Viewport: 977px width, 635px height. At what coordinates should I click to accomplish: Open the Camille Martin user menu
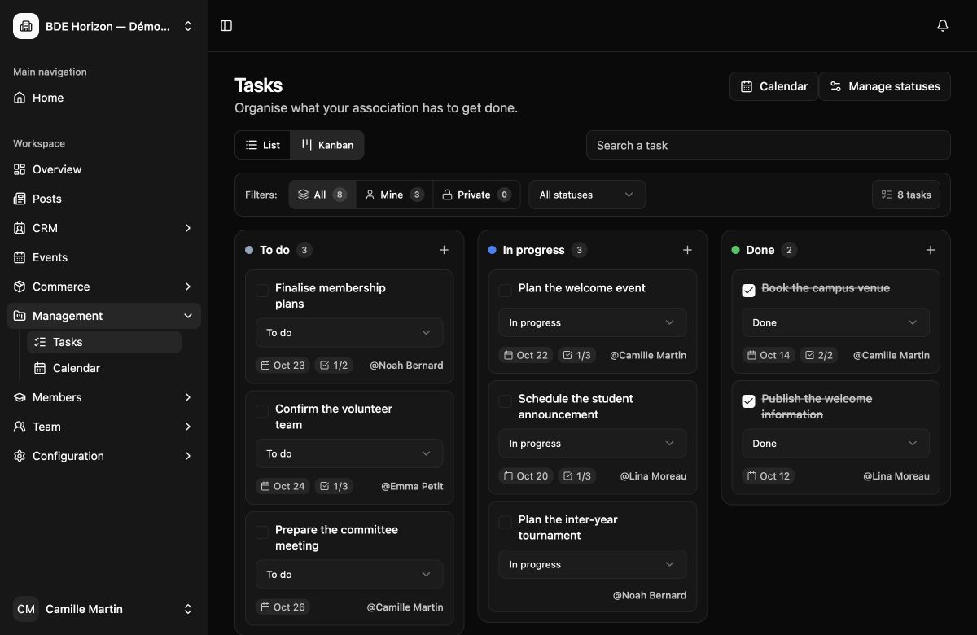coord(103,609)
